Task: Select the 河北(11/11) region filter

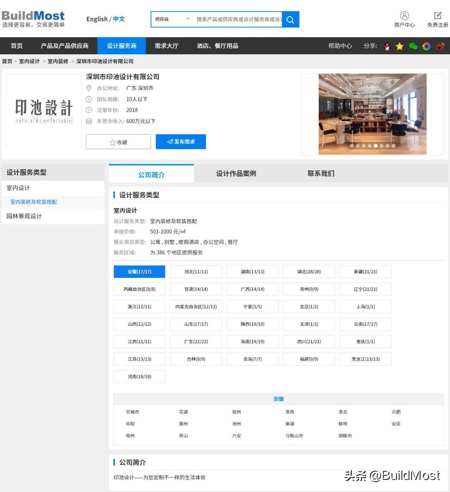Action: (x=196, y=272)
